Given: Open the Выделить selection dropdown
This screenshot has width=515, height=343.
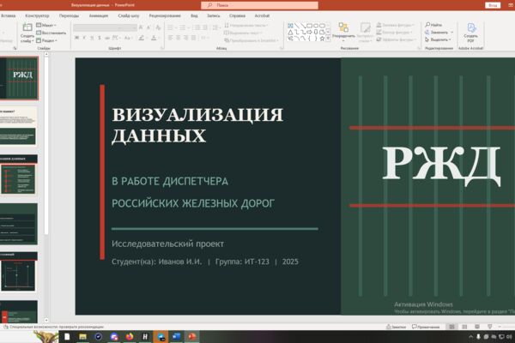Looking at the screenshot, I should pos(438,39).
